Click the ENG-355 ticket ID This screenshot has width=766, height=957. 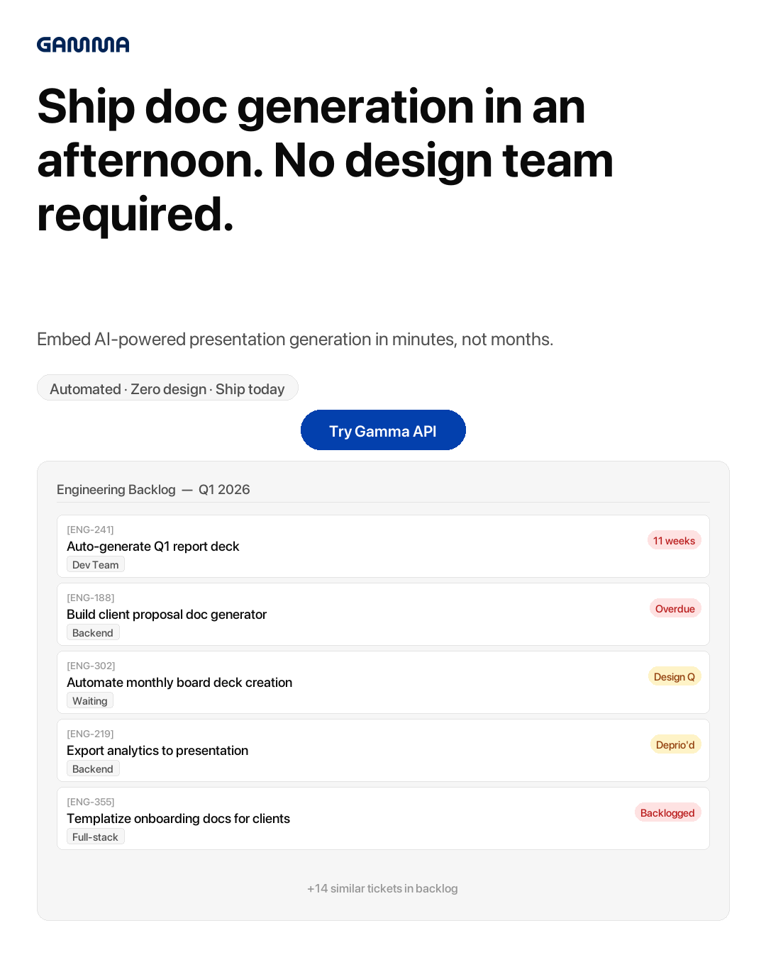click(90, 802)
